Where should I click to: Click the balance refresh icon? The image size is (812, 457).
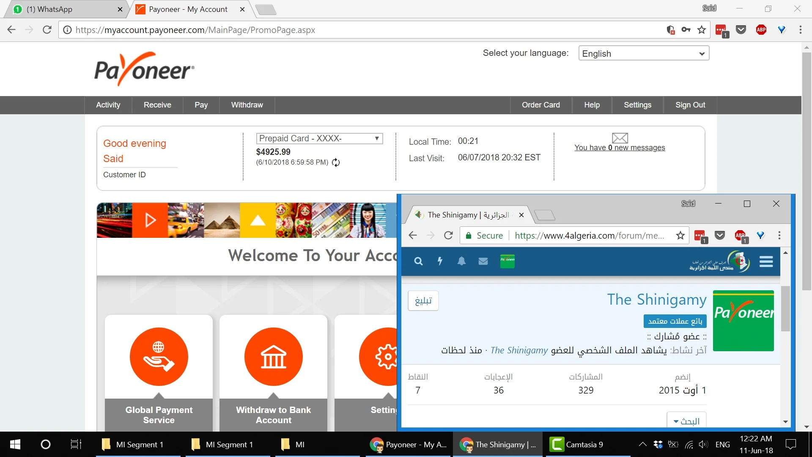tap(336, 162)
